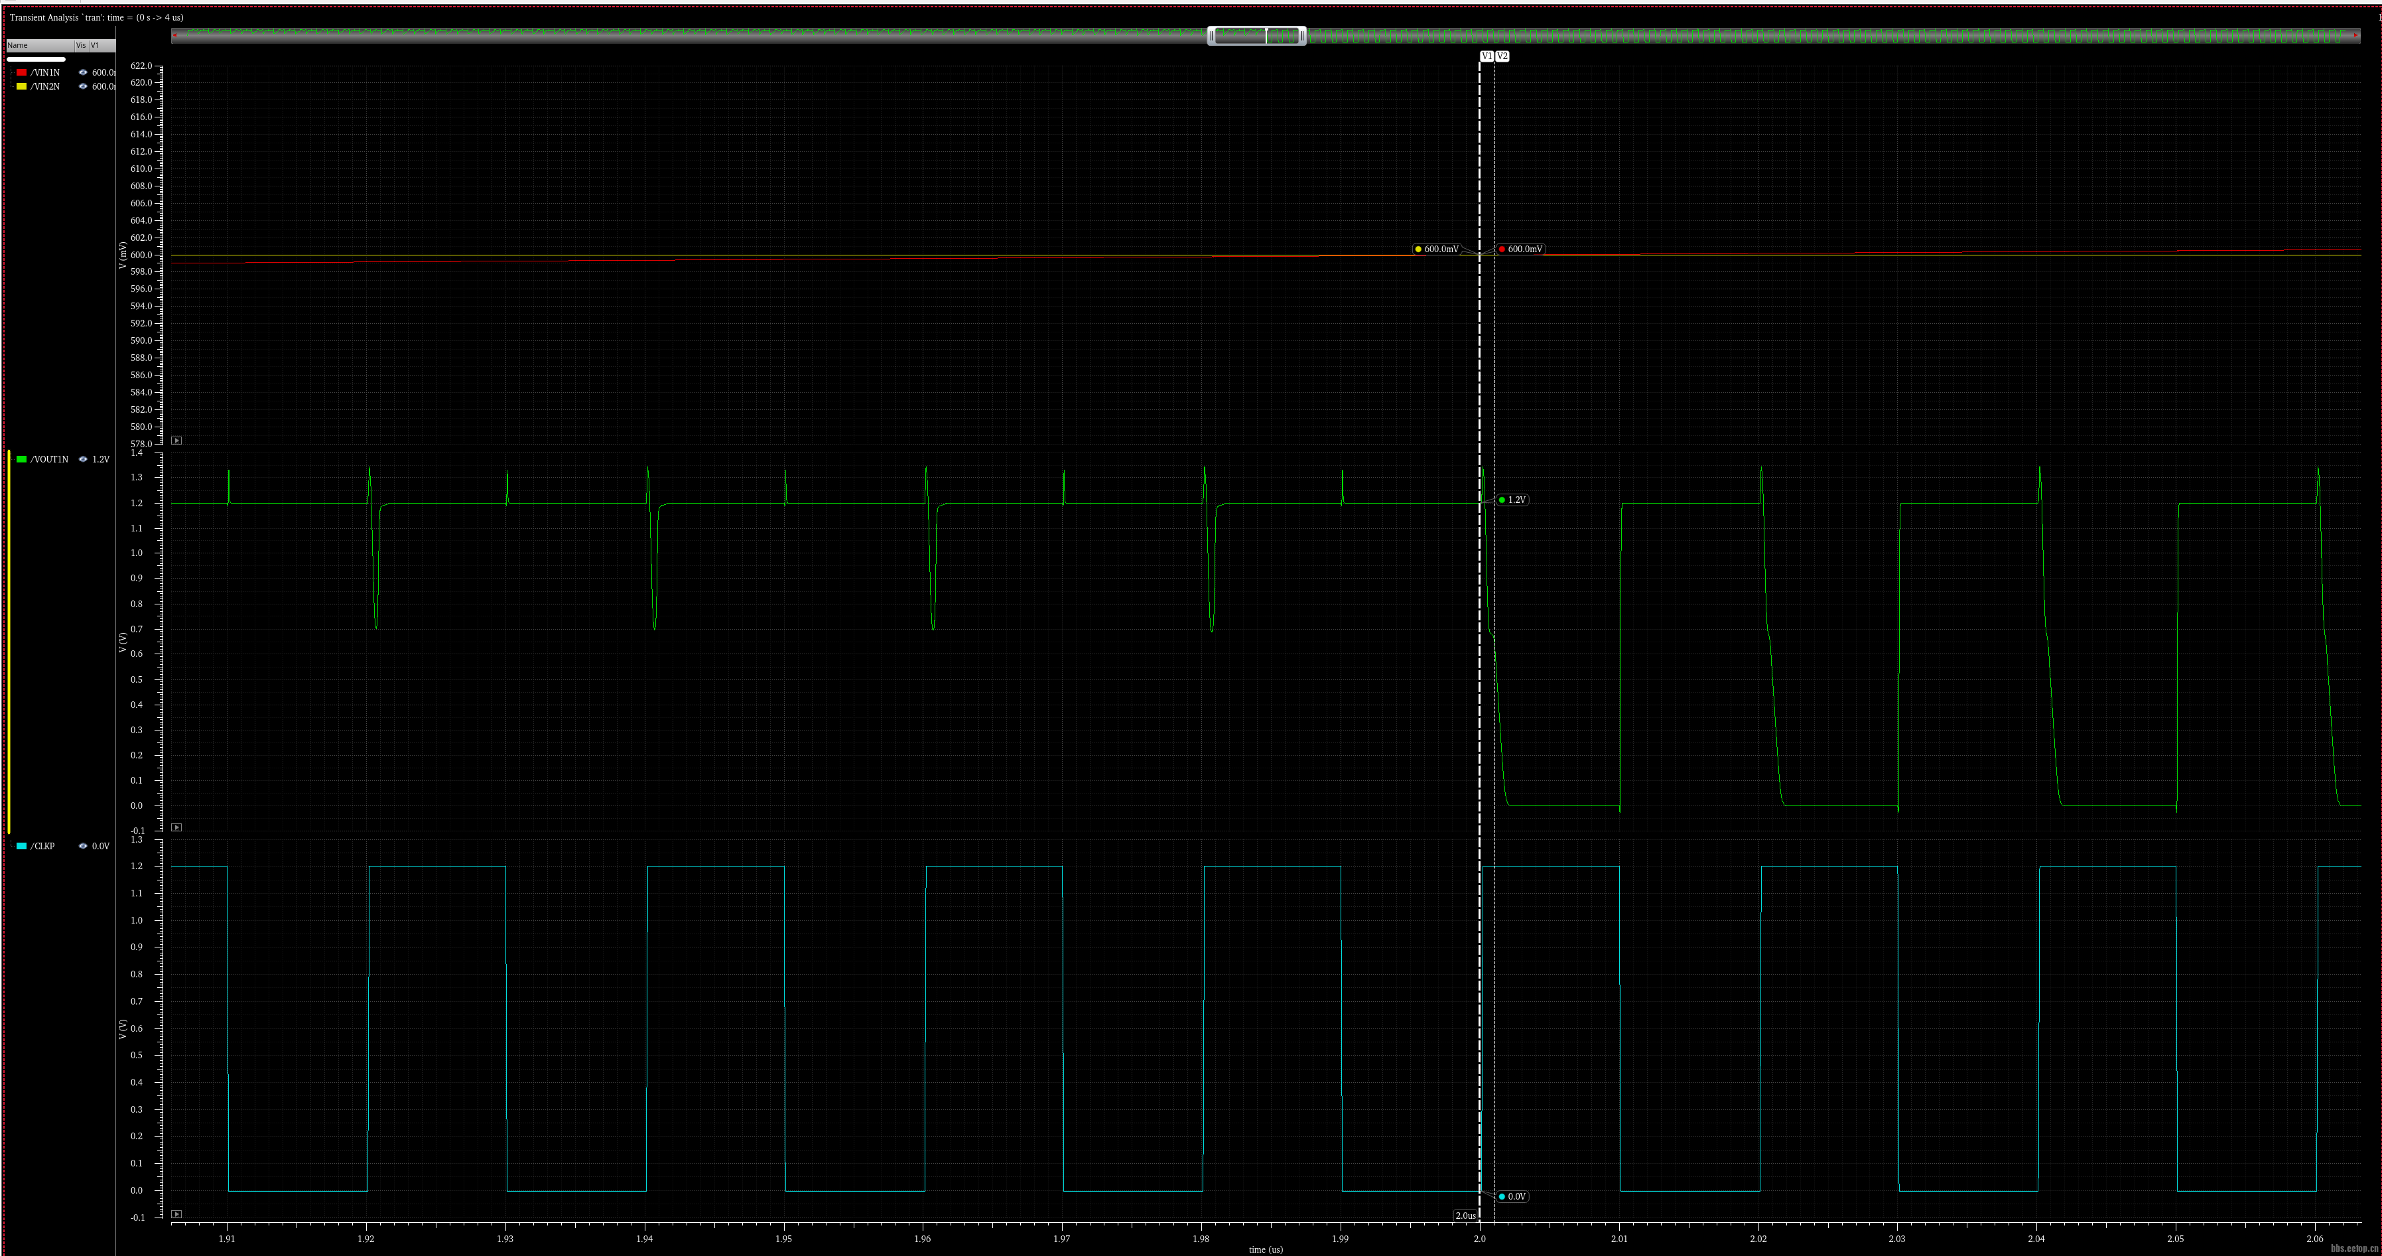Click red arrow at overview bar start
This screenshot has height=1256, width=2382.
pyautogui.click(x=174, y=35)
